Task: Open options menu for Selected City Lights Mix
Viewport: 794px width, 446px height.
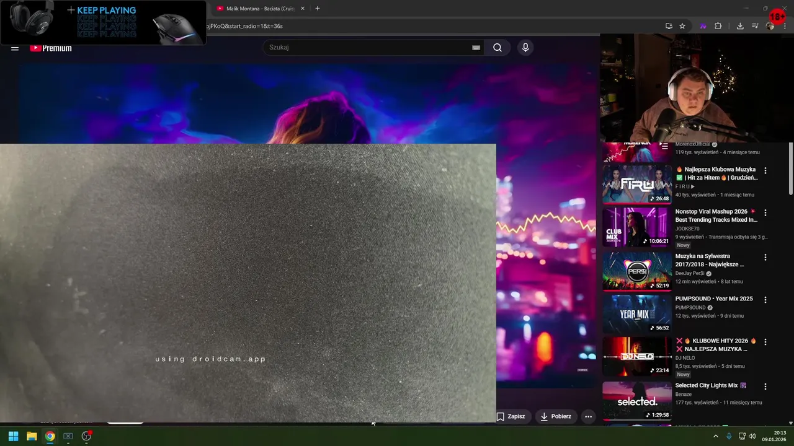Action: click(x=765, y=387)
